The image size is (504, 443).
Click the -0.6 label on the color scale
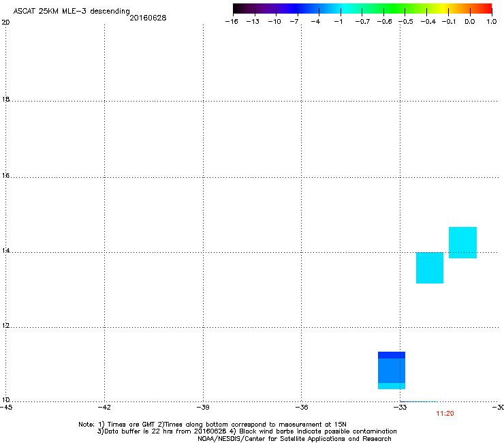point(384,22)
